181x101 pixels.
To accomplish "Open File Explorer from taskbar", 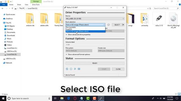I will (62, 98).
